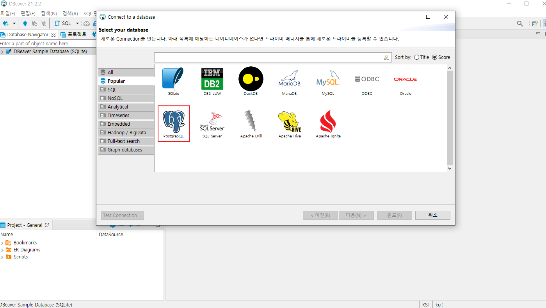The height and width of the screenshot is (308, 546).
Task: Clear the driver filter with eraser icon
Action: coord(386,57)
